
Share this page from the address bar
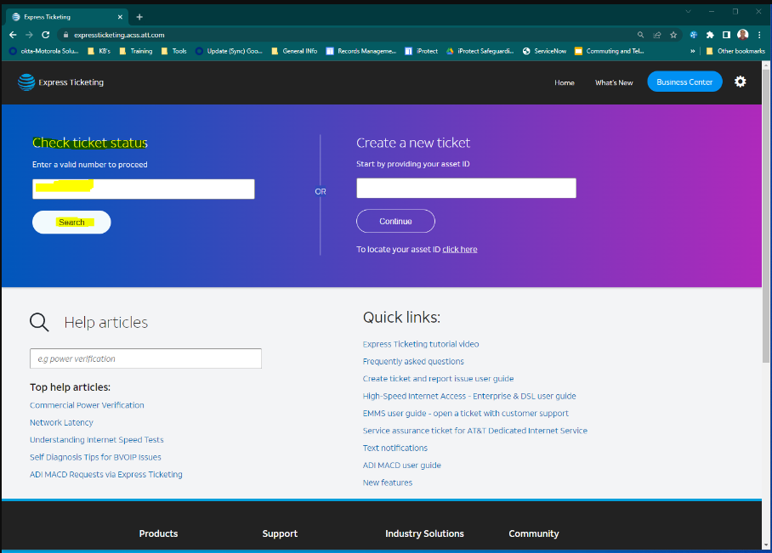click(656, 35)
